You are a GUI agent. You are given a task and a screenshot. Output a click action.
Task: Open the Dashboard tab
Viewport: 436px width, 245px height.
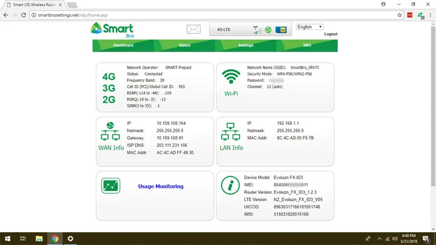coord(123,45)
